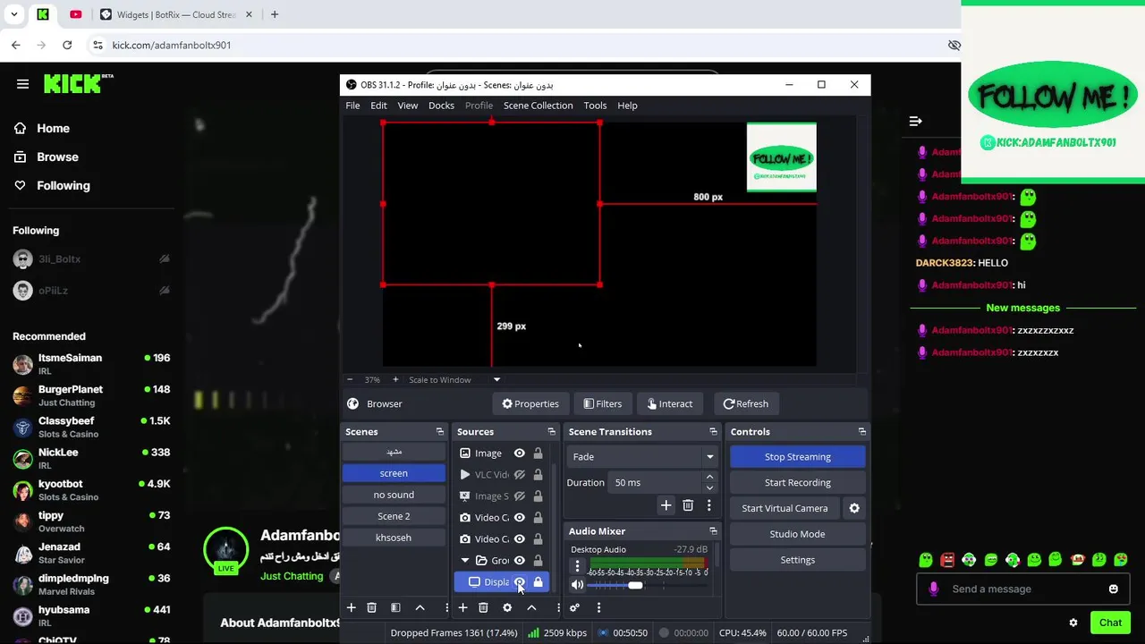The height and width of the screenshot is (644, 1145).
Task: Open OBS File menu
Action: tap(352, 106)
